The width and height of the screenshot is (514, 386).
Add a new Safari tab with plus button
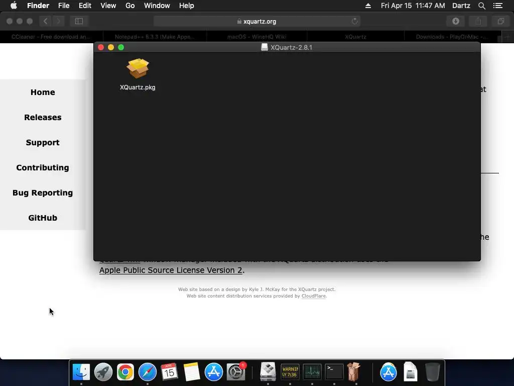tap(507, 37)
